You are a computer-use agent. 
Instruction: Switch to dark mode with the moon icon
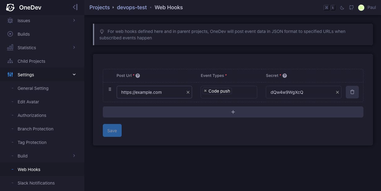pos(342,8)
